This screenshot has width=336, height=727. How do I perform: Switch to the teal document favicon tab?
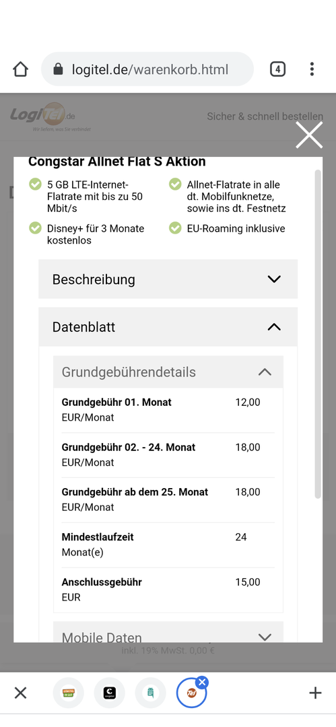click(x=150, y=693)
